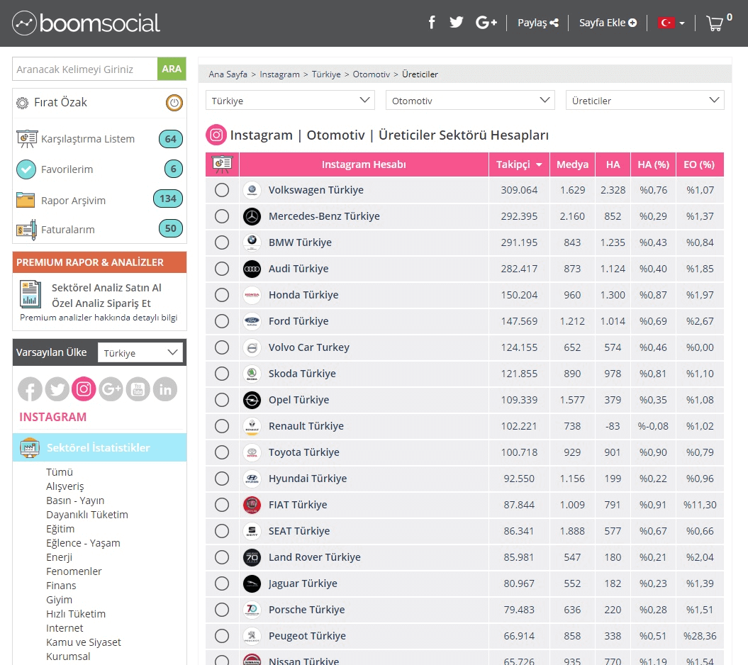Click the FIAT Türkiye logo
Image resolution: width=748 pixels, height=665 pixels.
pyautogui.click(x=252, y=505)
